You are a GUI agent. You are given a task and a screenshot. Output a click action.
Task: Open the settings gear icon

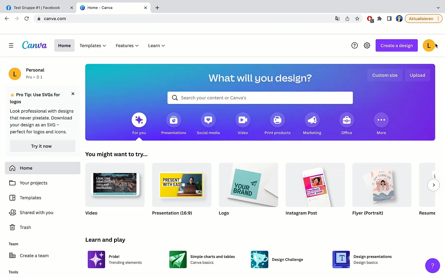coord(367,46)
